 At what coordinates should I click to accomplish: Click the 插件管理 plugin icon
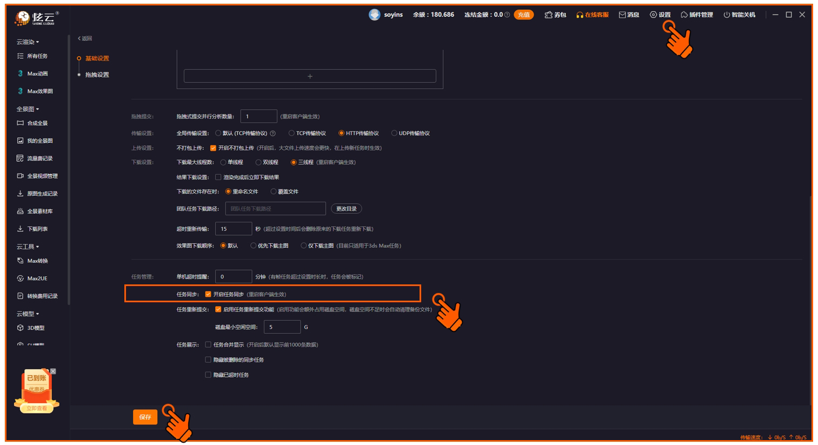(684, 15)
